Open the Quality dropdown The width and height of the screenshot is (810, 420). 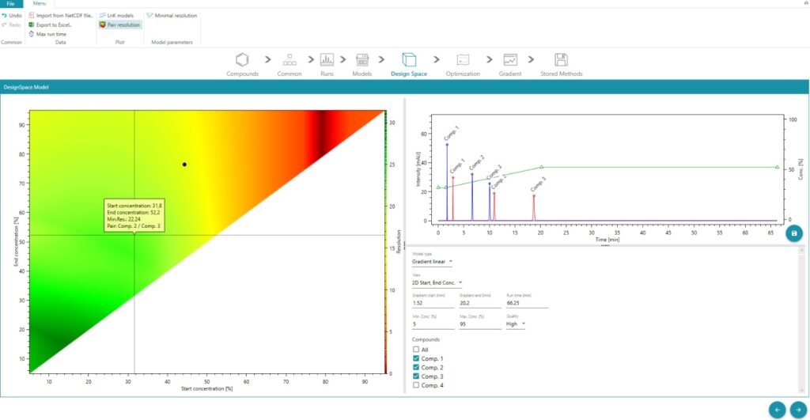(x=517, y=324)
